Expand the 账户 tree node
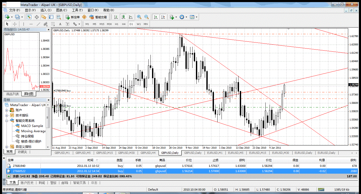 [x=7, y=110]
